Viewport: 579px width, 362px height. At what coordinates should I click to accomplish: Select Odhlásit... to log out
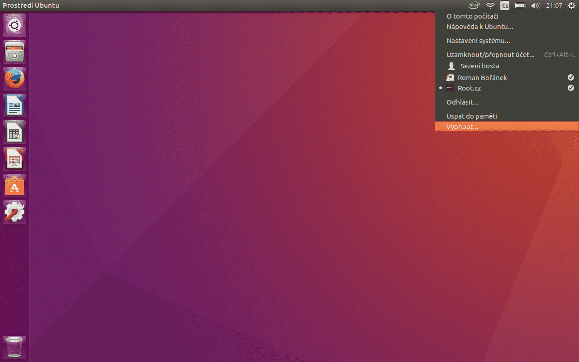[462, 102]
